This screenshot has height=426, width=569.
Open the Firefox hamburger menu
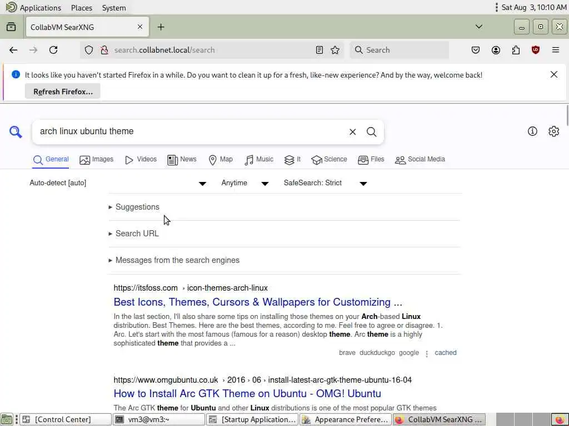[556, 50]
